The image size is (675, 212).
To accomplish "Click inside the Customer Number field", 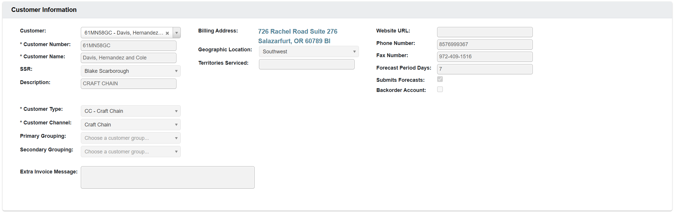I will click(x=128, y=46).
